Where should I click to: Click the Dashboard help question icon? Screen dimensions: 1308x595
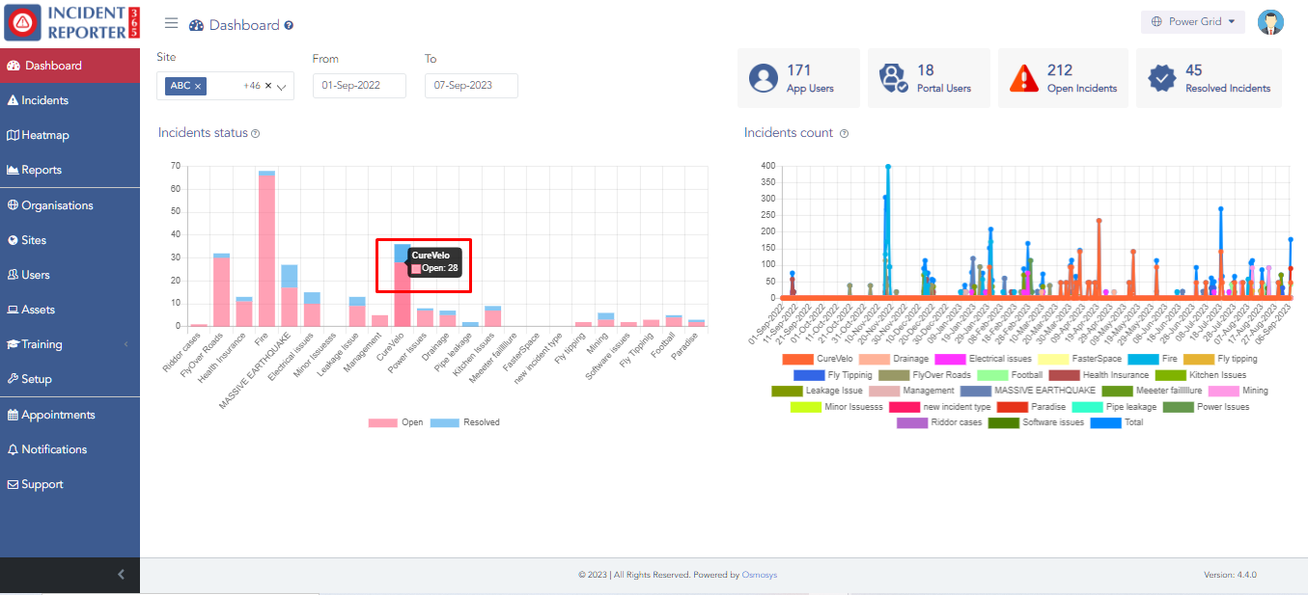[289, 26]
